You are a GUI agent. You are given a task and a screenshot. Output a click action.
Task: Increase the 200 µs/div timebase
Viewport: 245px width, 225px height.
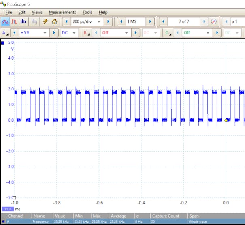[108, 21]
